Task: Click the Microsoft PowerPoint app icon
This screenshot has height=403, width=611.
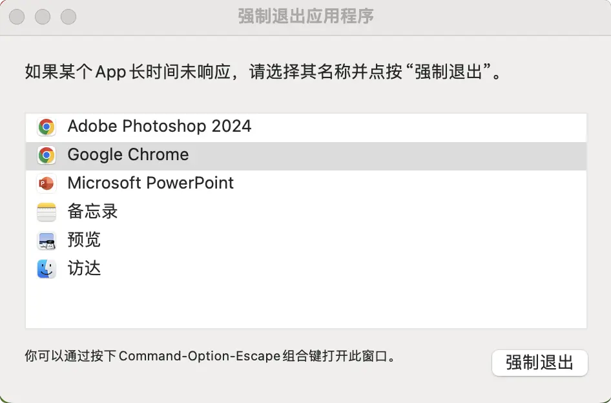Action: pyautogui.click(x=46, y=183)
